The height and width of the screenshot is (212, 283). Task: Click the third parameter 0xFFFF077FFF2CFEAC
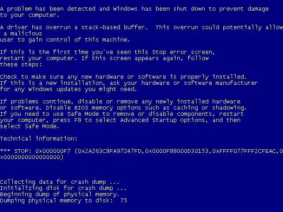click(x=244, y=151)
